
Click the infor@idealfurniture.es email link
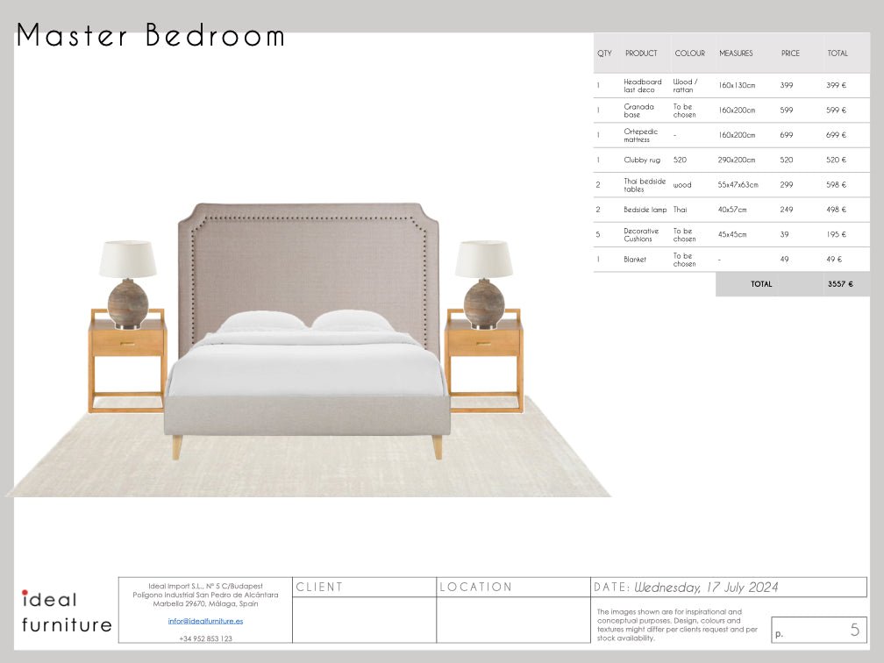[205, 621]
